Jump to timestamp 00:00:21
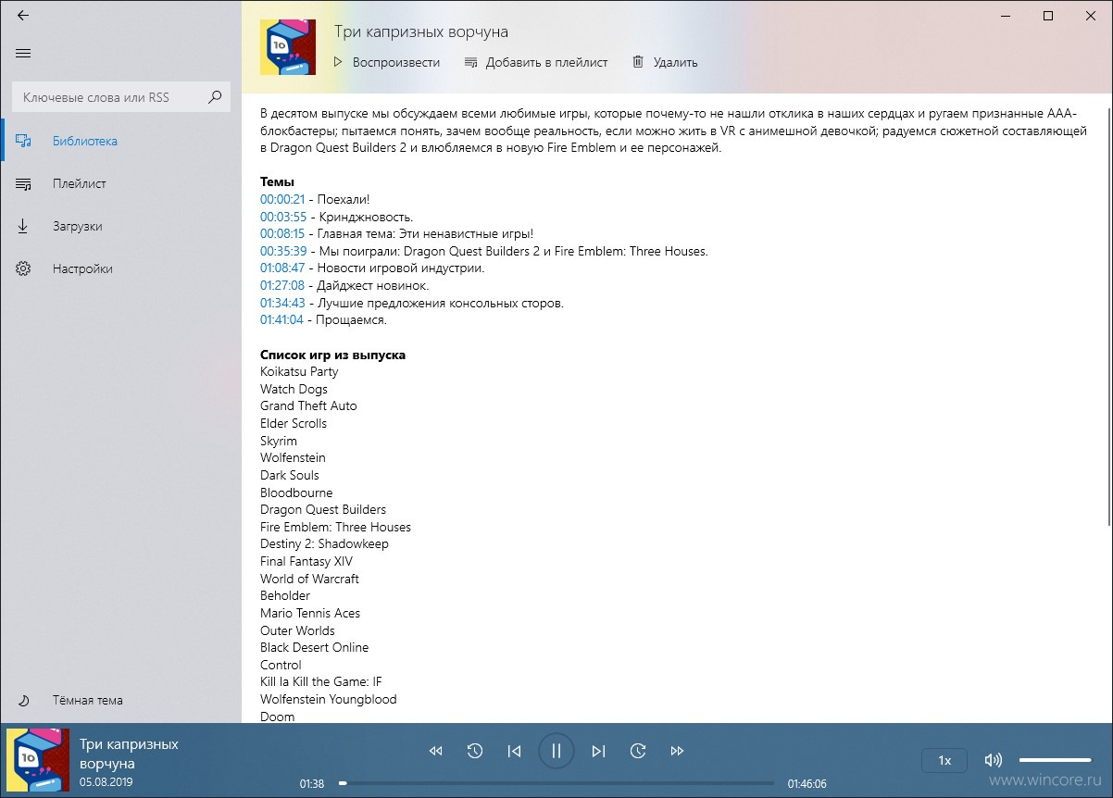 tap(282, 200)
